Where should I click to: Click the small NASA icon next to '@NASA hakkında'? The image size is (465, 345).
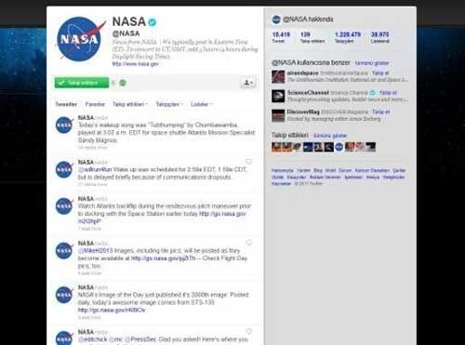click(x=276, y=20)
